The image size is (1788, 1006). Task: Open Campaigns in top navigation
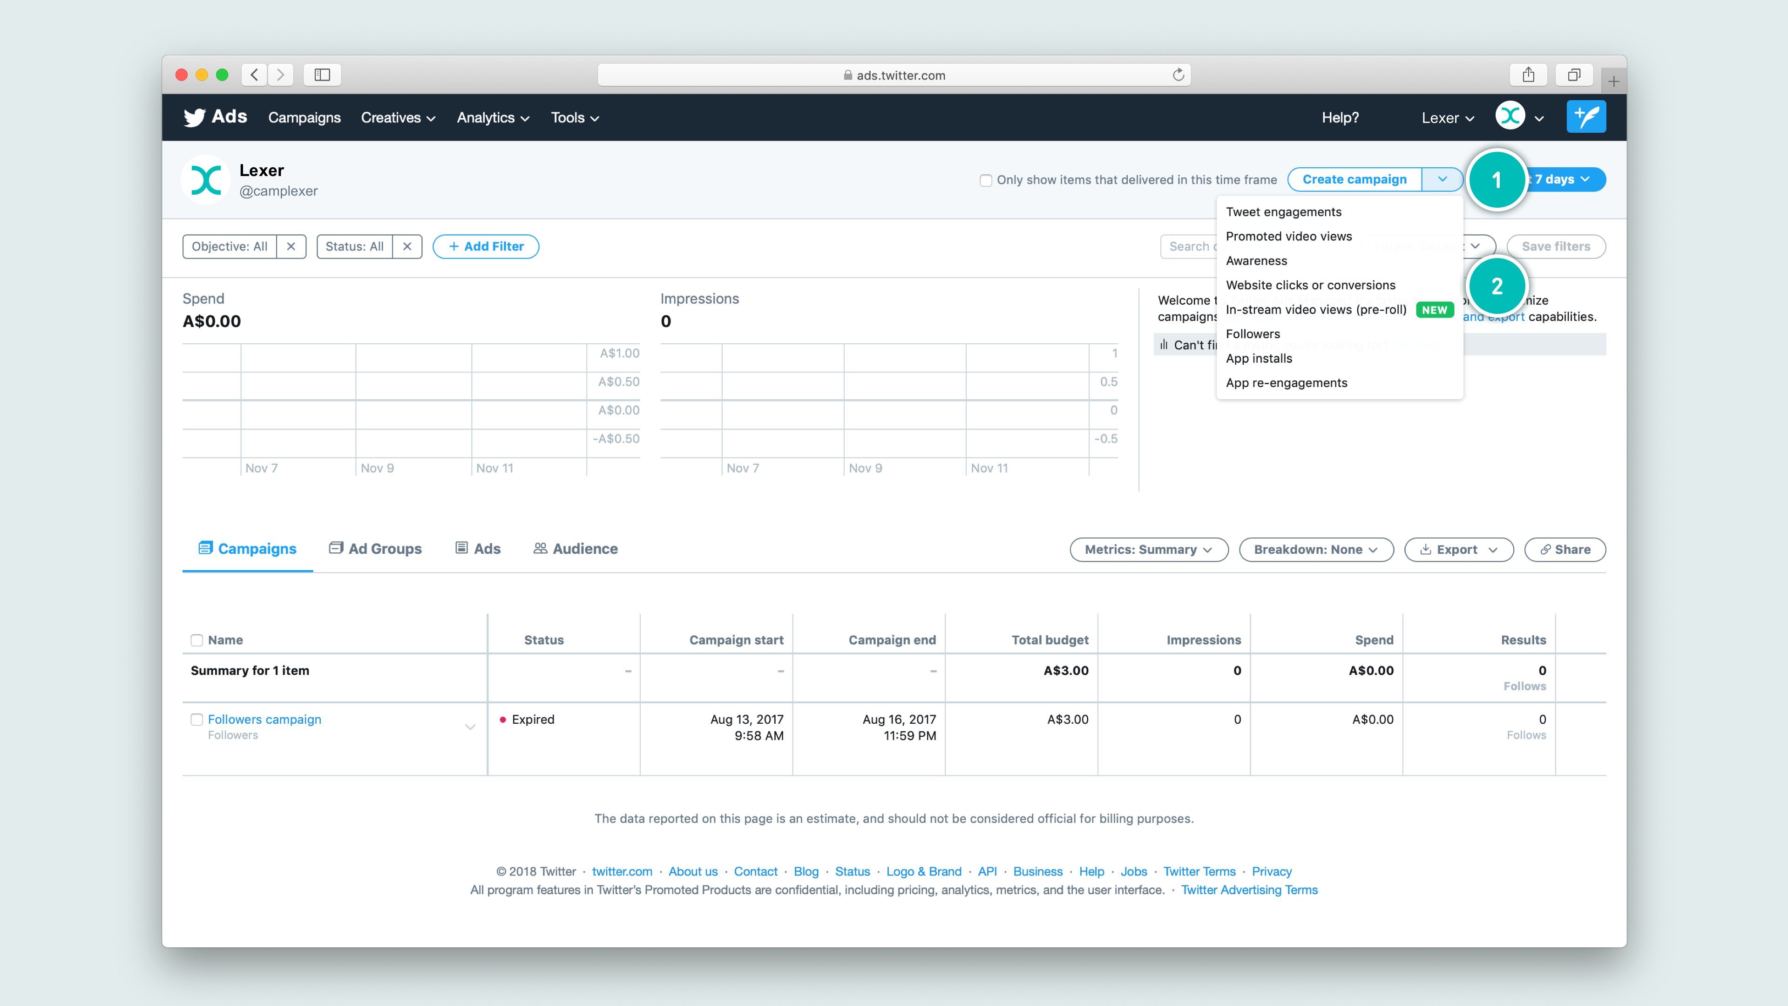pyautogui.click(x=304, y=117)
